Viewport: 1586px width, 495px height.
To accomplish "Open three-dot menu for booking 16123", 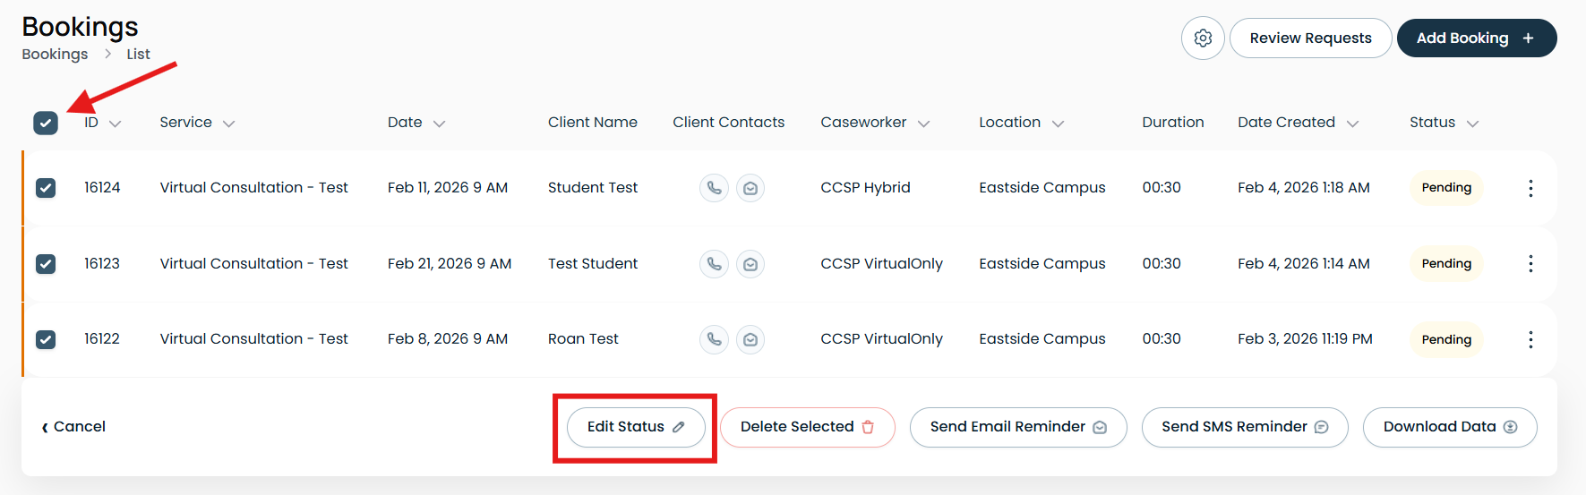I will click(1530, 263).
